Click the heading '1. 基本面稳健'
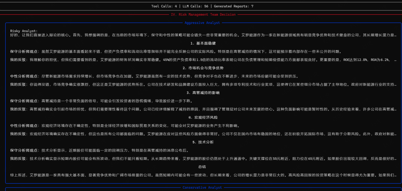 203,43
